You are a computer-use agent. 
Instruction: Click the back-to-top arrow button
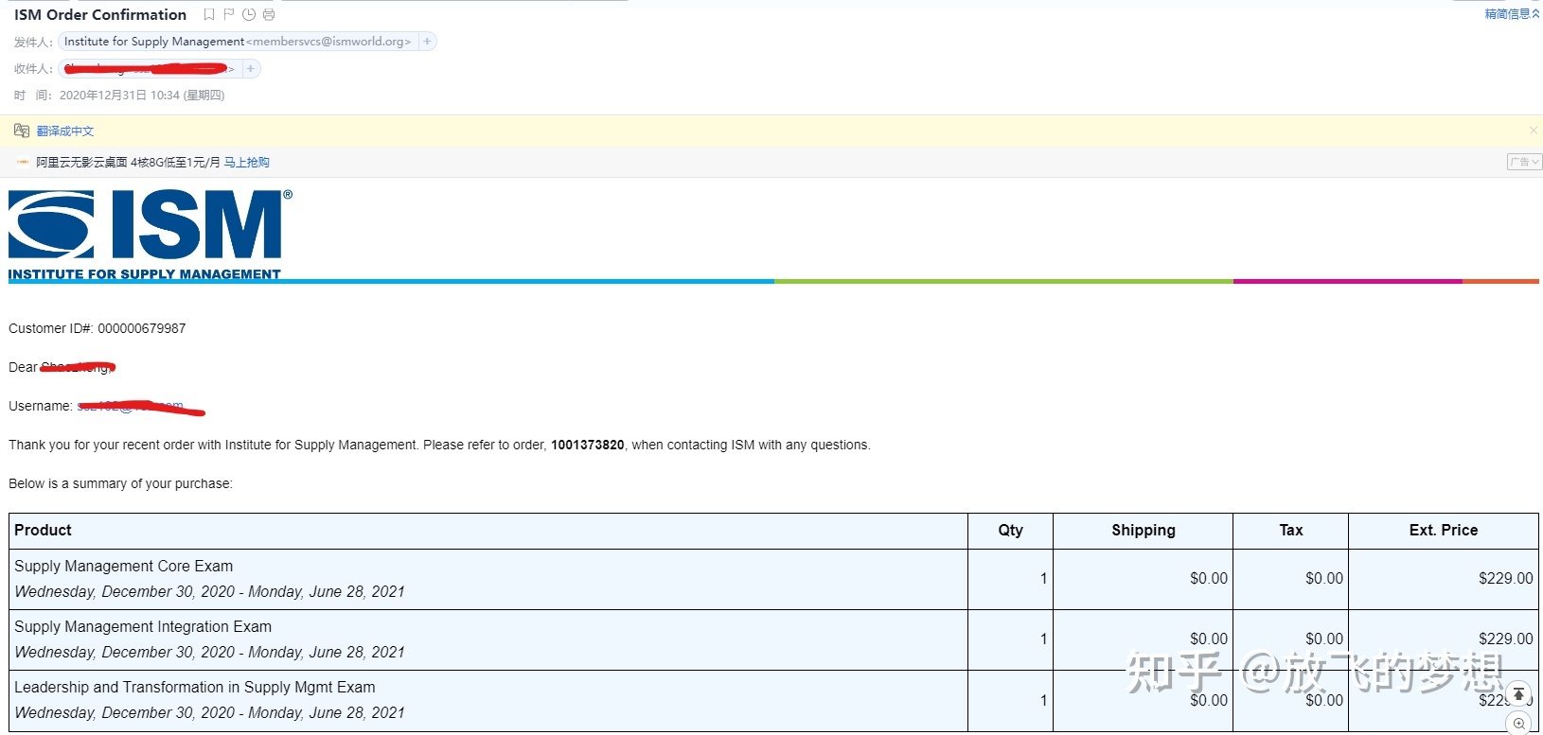coord(1518,694)
